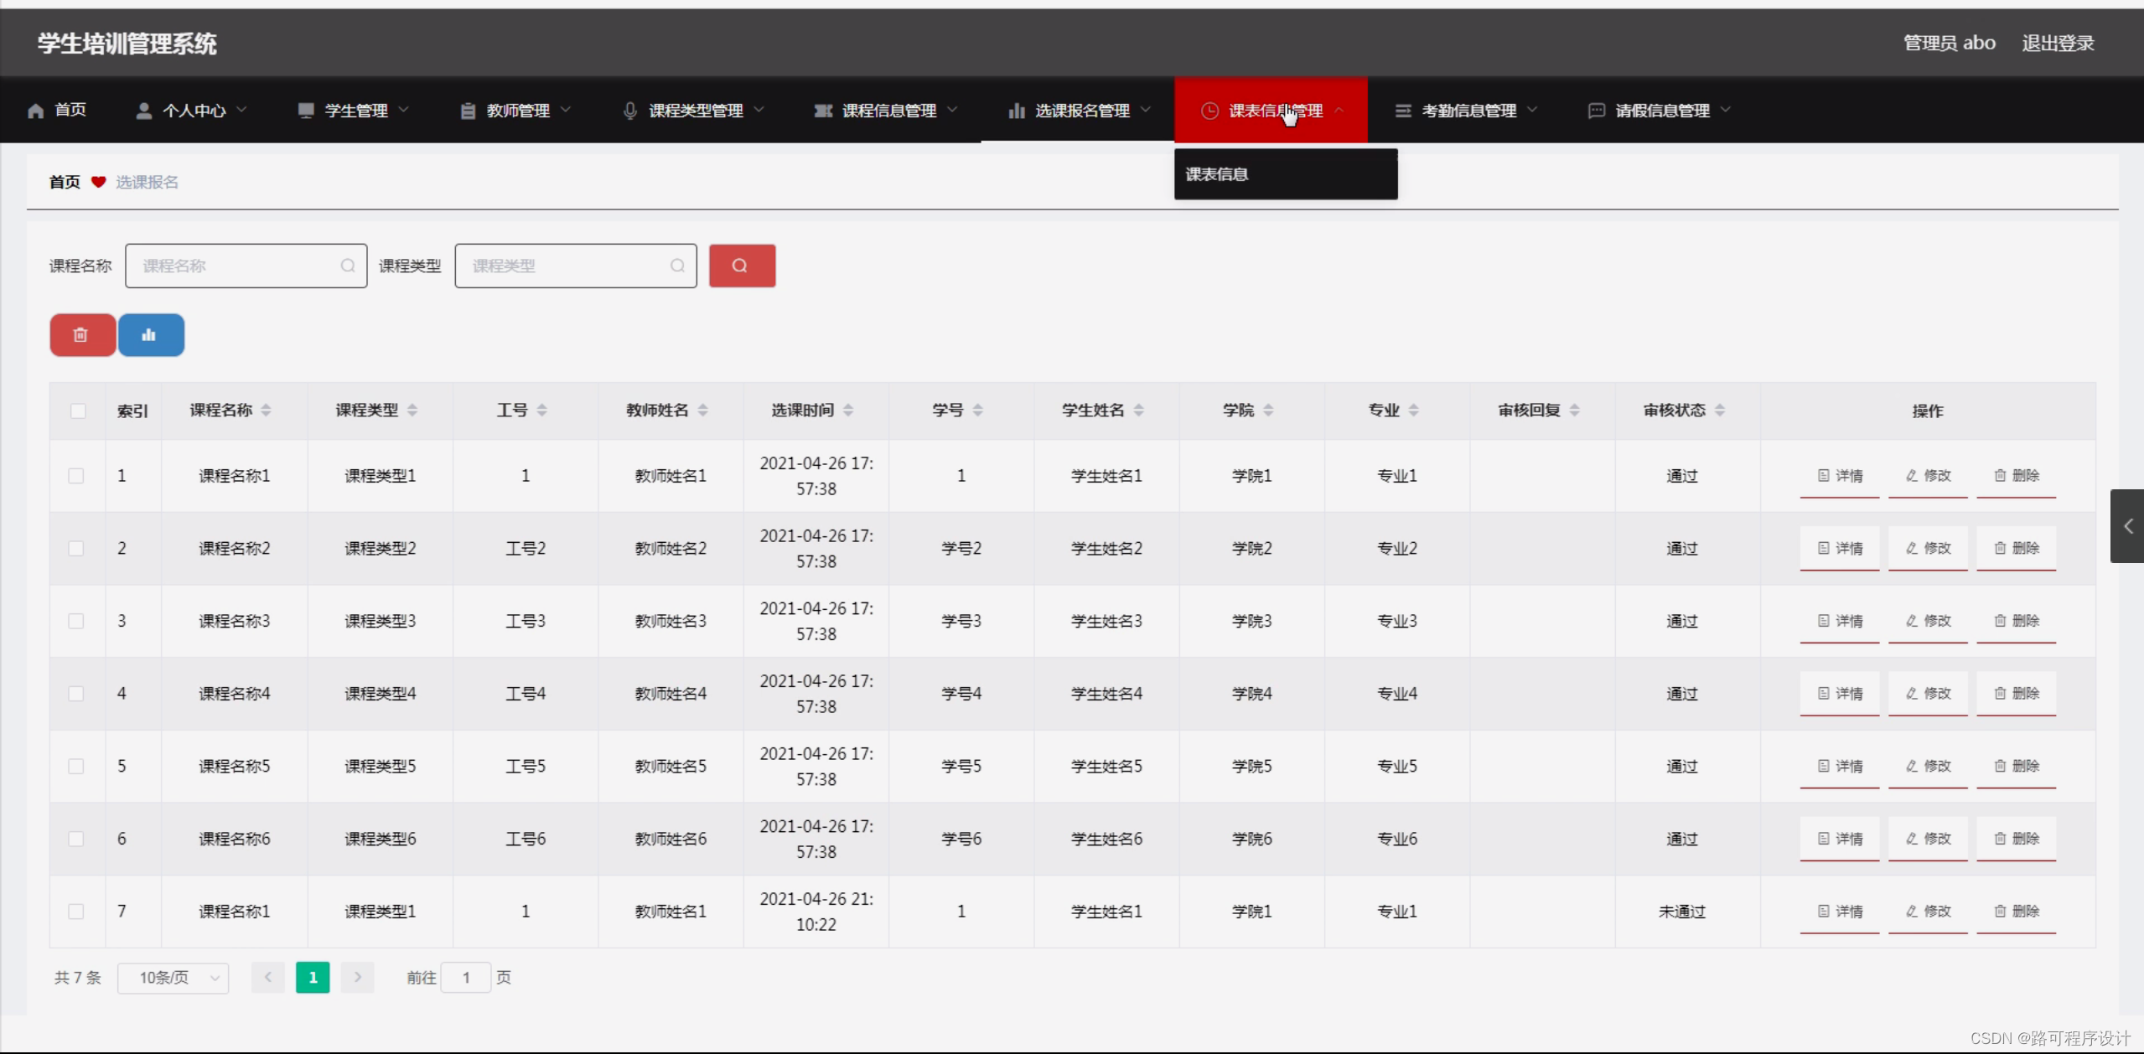The image size is (2144, 1054).
Task: Click the next page arrow in pagination
Action: pos(358,977)
